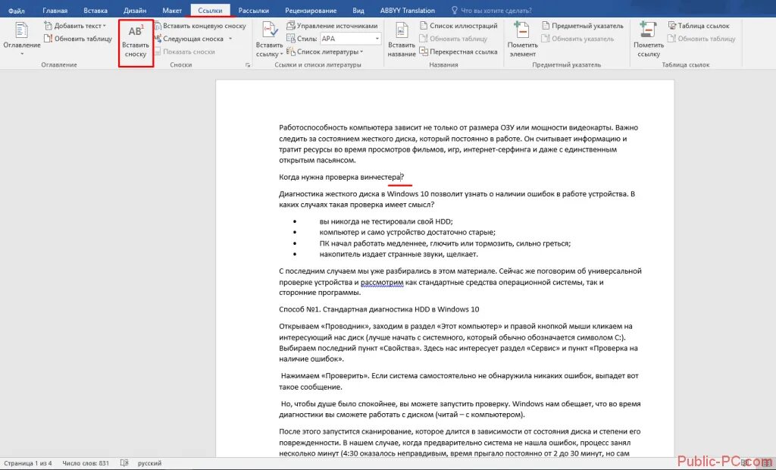
Task: Open the Стиль APA combo box
Action: pos(350,39)
